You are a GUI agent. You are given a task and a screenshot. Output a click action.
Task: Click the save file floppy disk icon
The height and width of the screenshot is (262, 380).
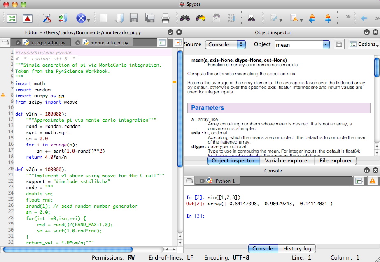(x=134, y=18)
